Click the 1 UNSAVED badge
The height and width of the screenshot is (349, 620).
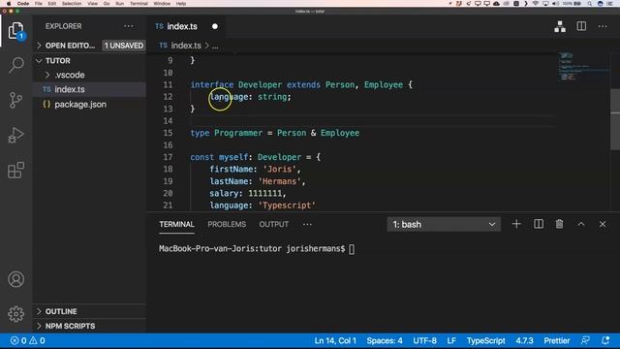point(124,46)
